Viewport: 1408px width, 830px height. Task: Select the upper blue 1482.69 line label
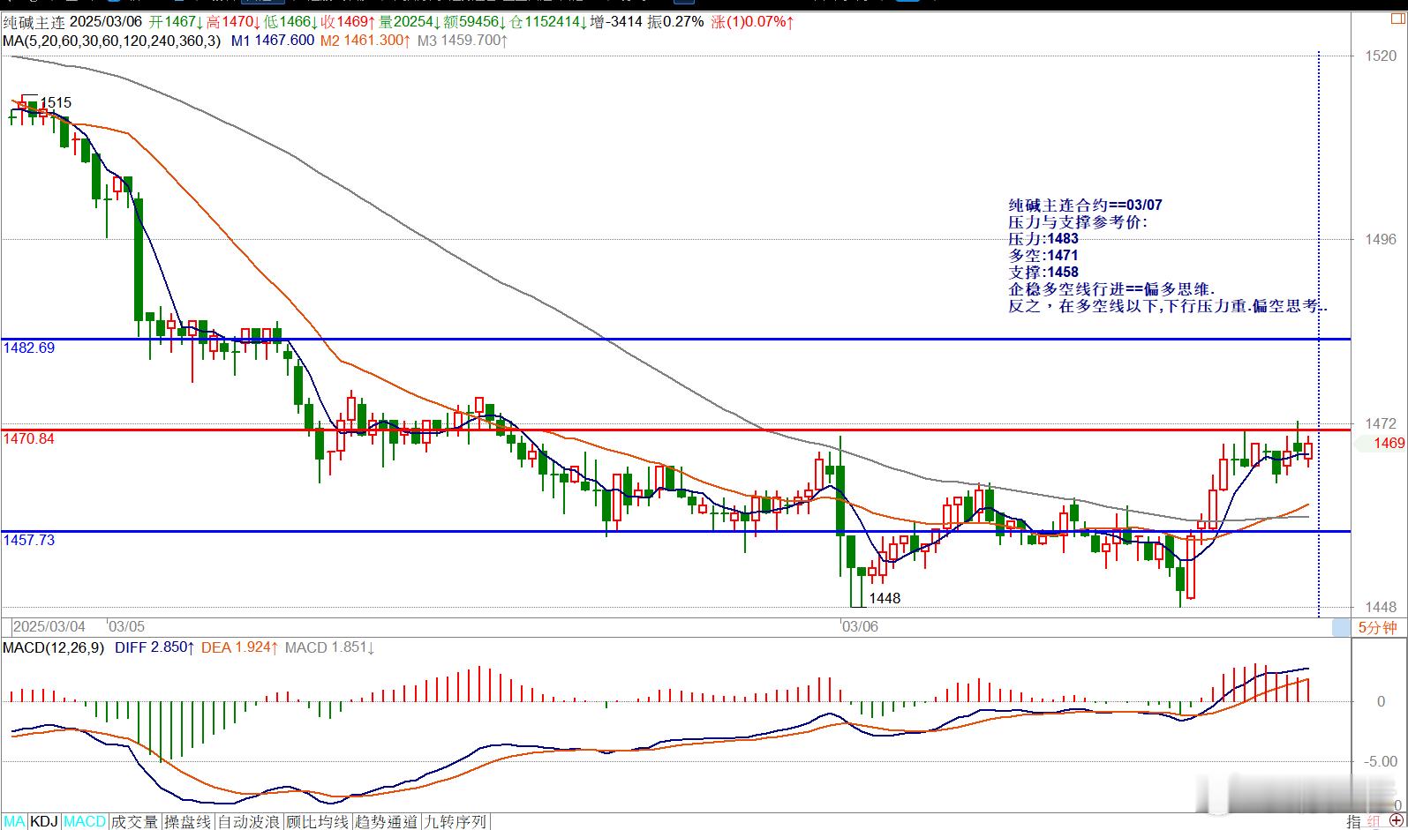point(28,348)
